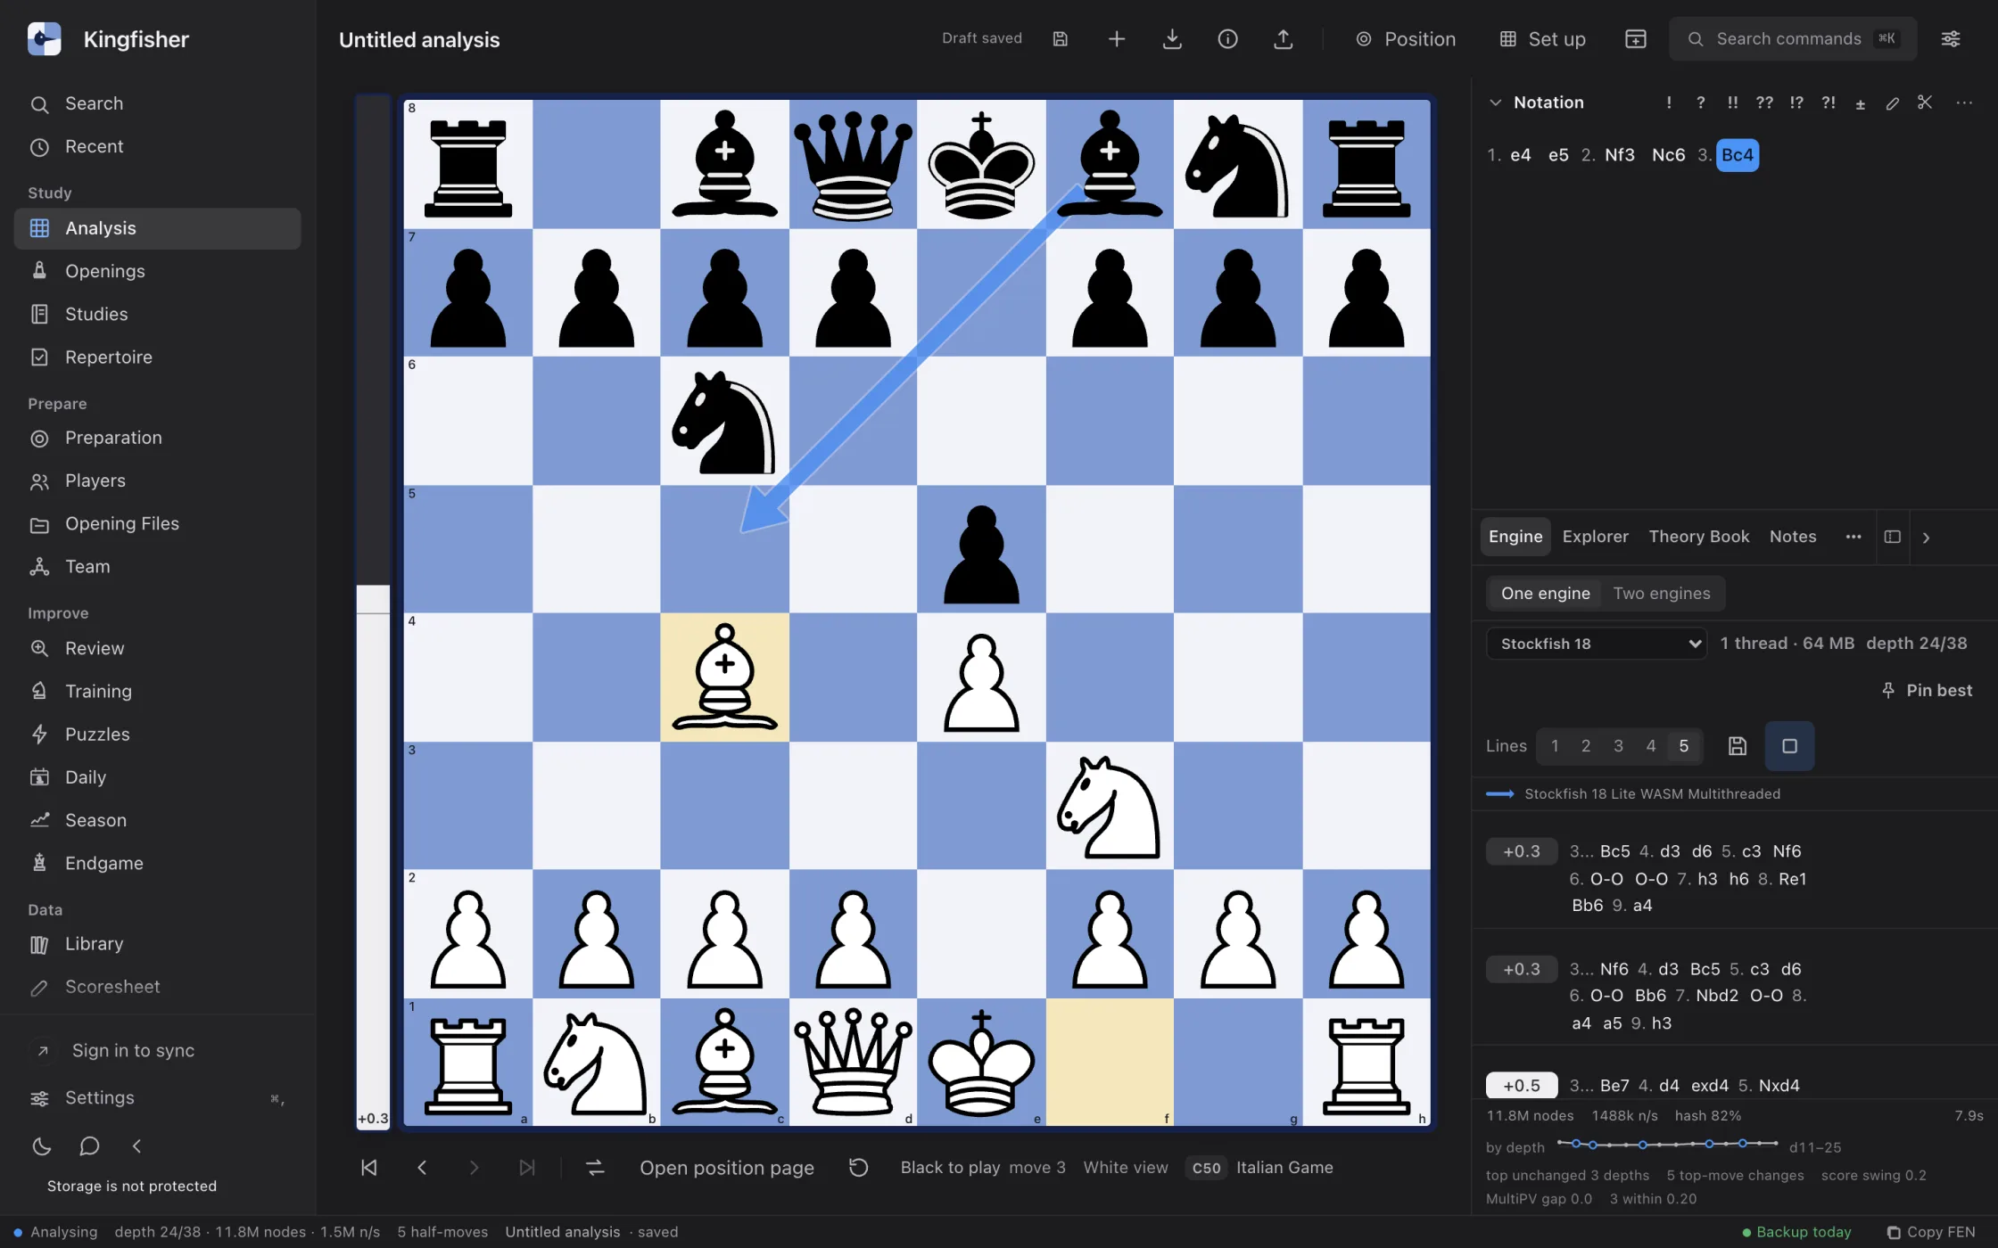Click the Position button
This screenshot has width=1998, height=1248.
[1406, 39]
